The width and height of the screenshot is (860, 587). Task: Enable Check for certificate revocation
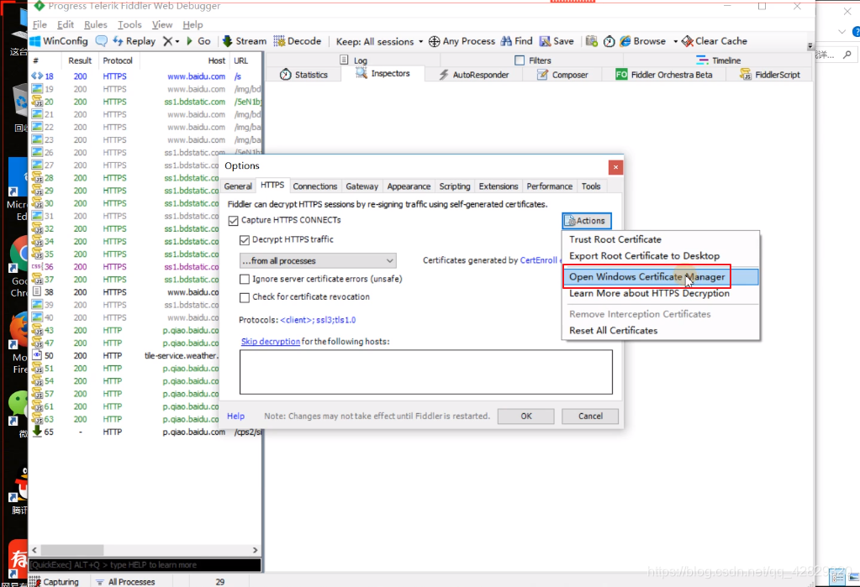point(245,297)
